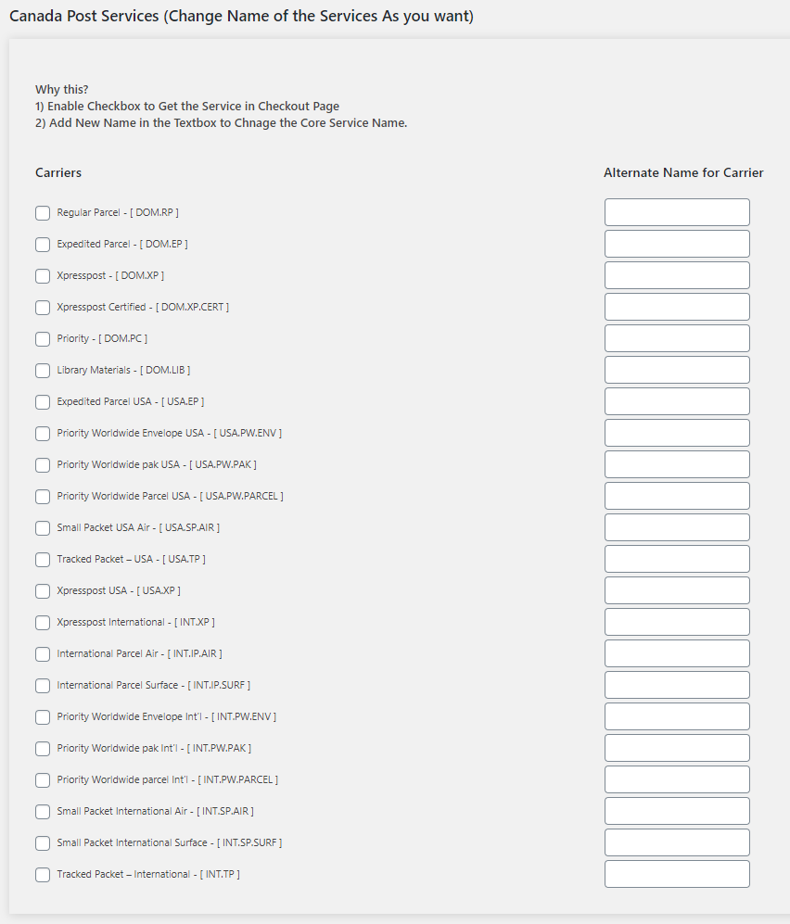This screenshot has height=924, width=790.
Task: Enable the Regular Parcel DOM.RP checkbox
Action: tap(43, 213)
